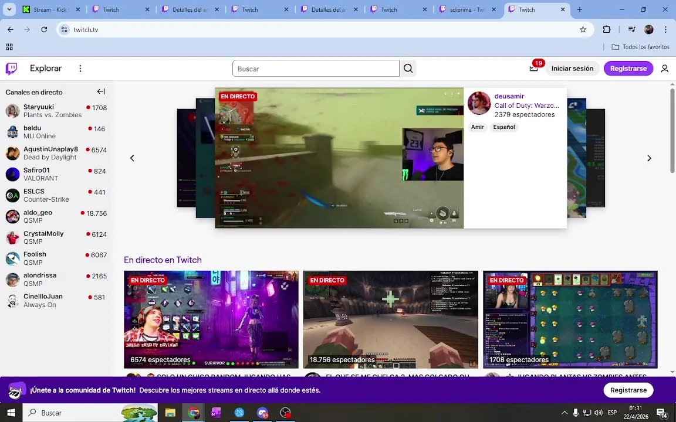The height and width of the screenshot is (422, 676).
Task: Toggle the ESP input language indicator
Action: coord(612,413)
